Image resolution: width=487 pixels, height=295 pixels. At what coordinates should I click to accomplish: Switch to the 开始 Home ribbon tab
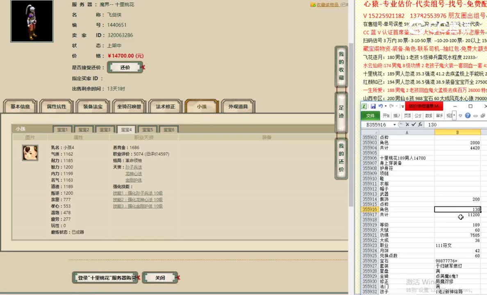[386, 116]
